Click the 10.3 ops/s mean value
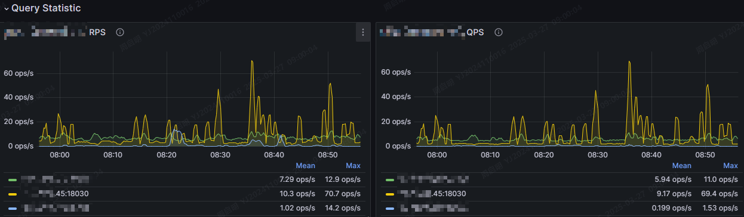Screen dimensions: 744x217 [297, 194]
